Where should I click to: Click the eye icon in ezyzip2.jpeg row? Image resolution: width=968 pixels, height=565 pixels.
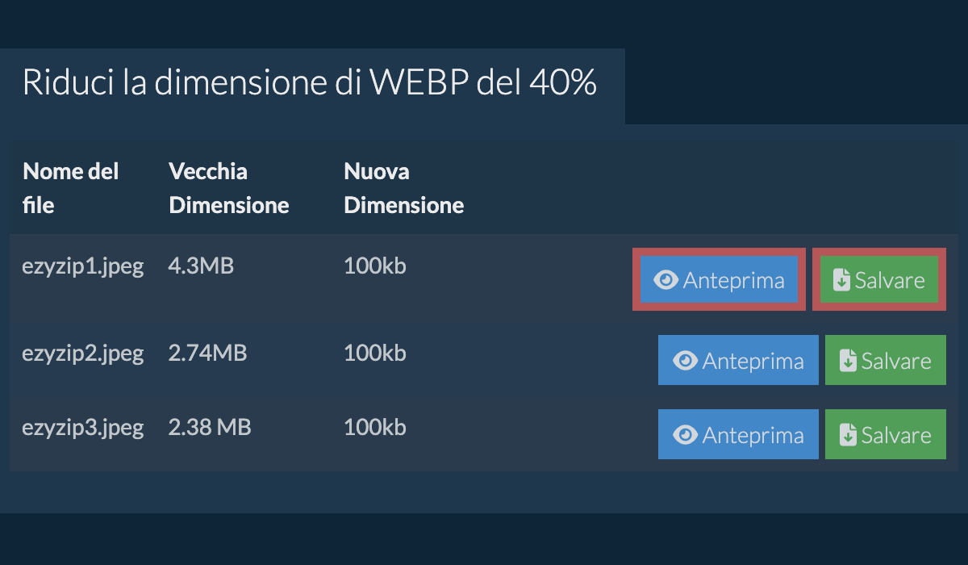pyautogui.click(x=686, y=361)
